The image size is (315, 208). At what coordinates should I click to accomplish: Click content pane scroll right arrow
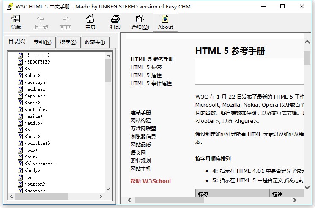[295, 200]
